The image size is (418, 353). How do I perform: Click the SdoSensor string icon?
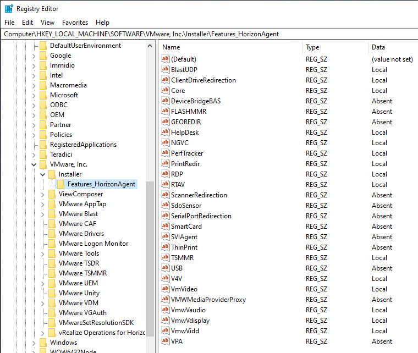166,205
